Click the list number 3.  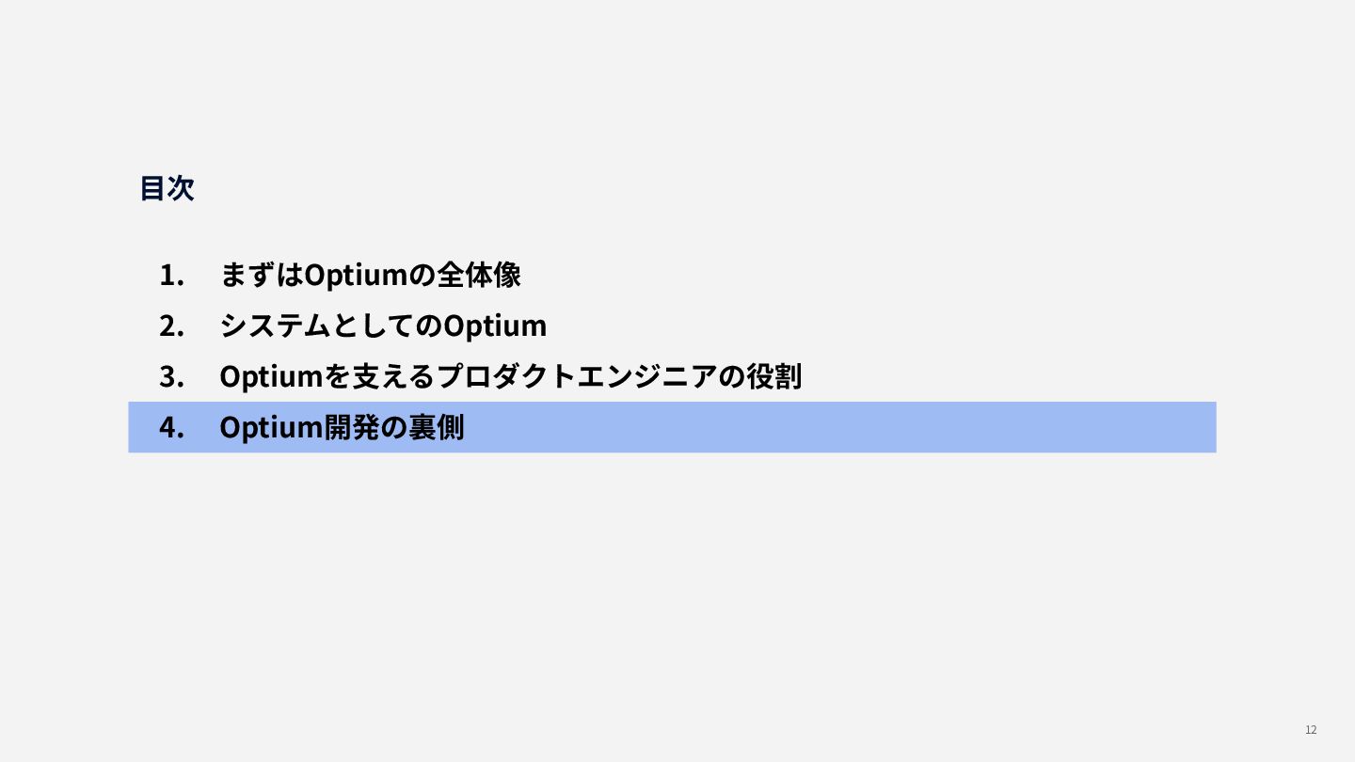click(170, 376)
